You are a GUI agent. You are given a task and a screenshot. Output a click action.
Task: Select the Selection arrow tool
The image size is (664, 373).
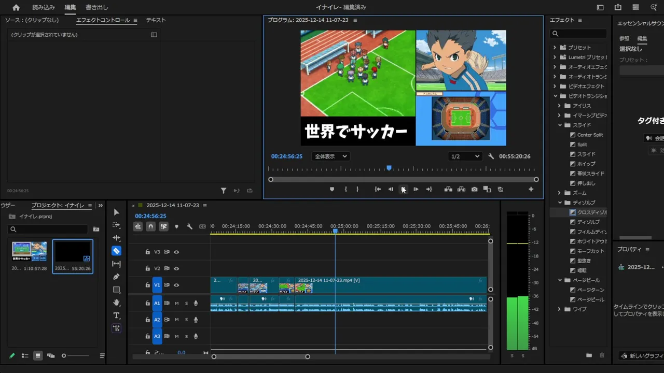pos(116,212)
